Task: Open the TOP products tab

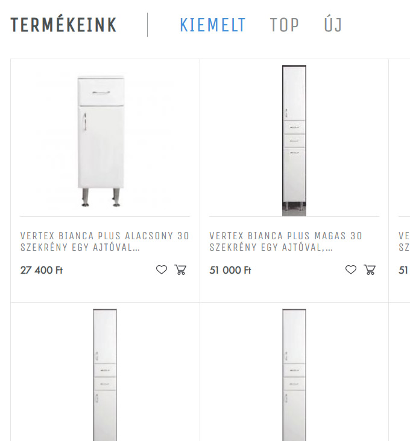Action: pyautogui.click(x=284, y=25)
